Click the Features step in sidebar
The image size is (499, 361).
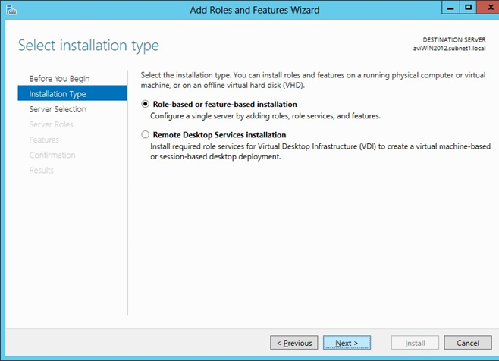coord(44,140)
